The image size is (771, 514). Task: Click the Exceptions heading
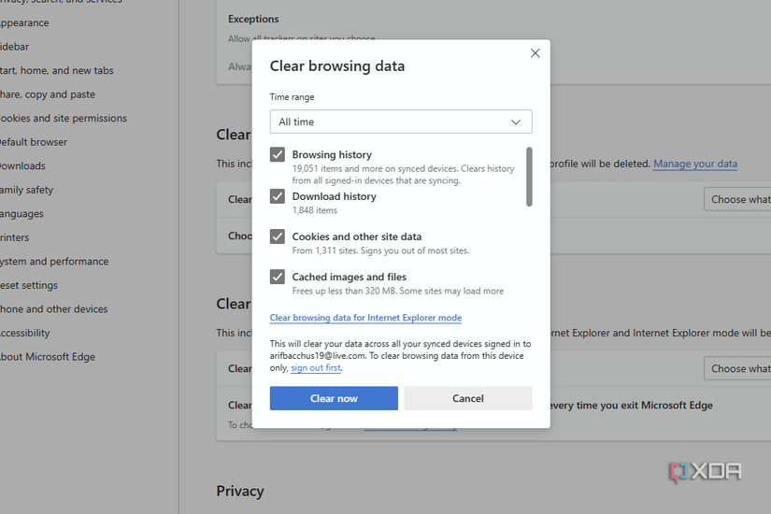coord(253,20)
